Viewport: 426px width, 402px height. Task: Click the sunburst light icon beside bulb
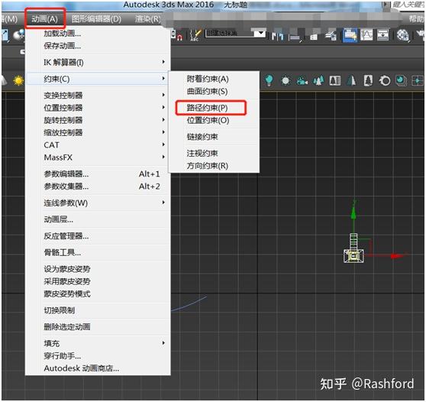coord(286,81)
